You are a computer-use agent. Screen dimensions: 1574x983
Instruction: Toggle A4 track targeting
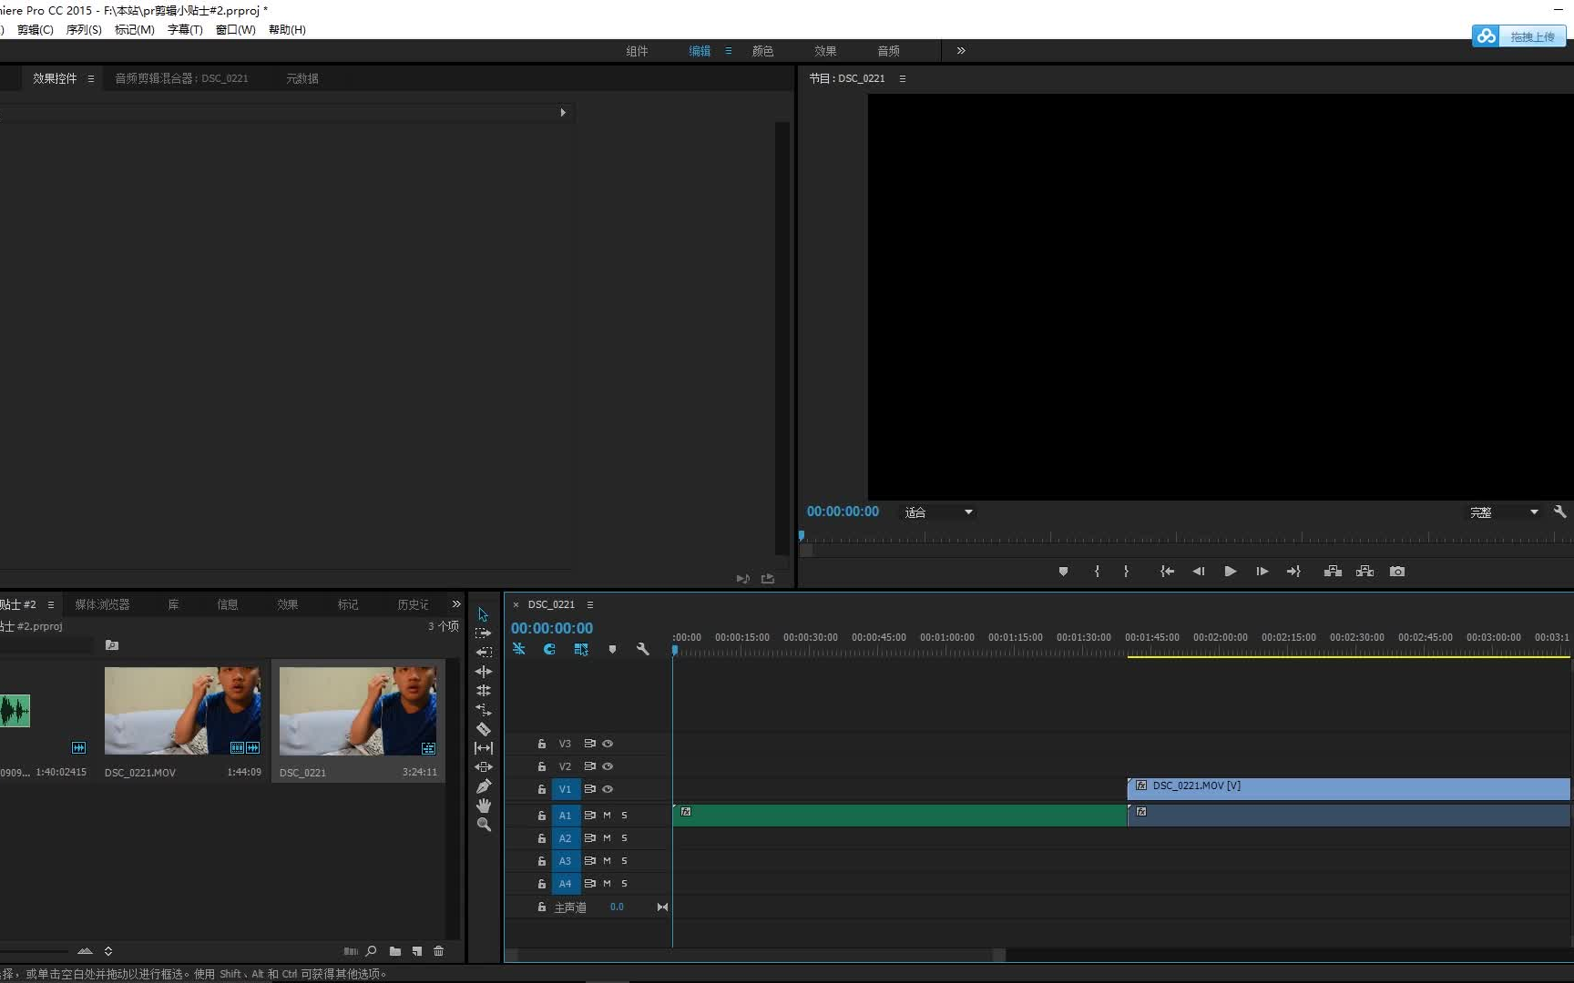[566, 884]
